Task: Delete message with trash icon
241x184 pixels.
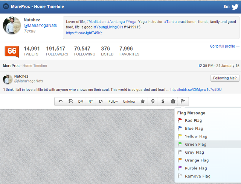Action: pos(173,102)
